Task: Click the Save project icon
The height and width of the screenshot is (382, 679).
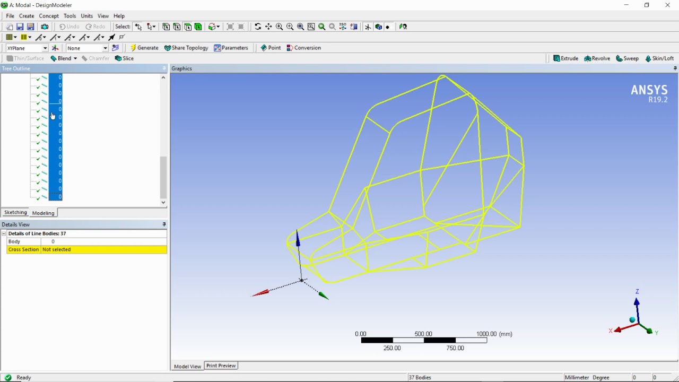Action: (20, 27)
